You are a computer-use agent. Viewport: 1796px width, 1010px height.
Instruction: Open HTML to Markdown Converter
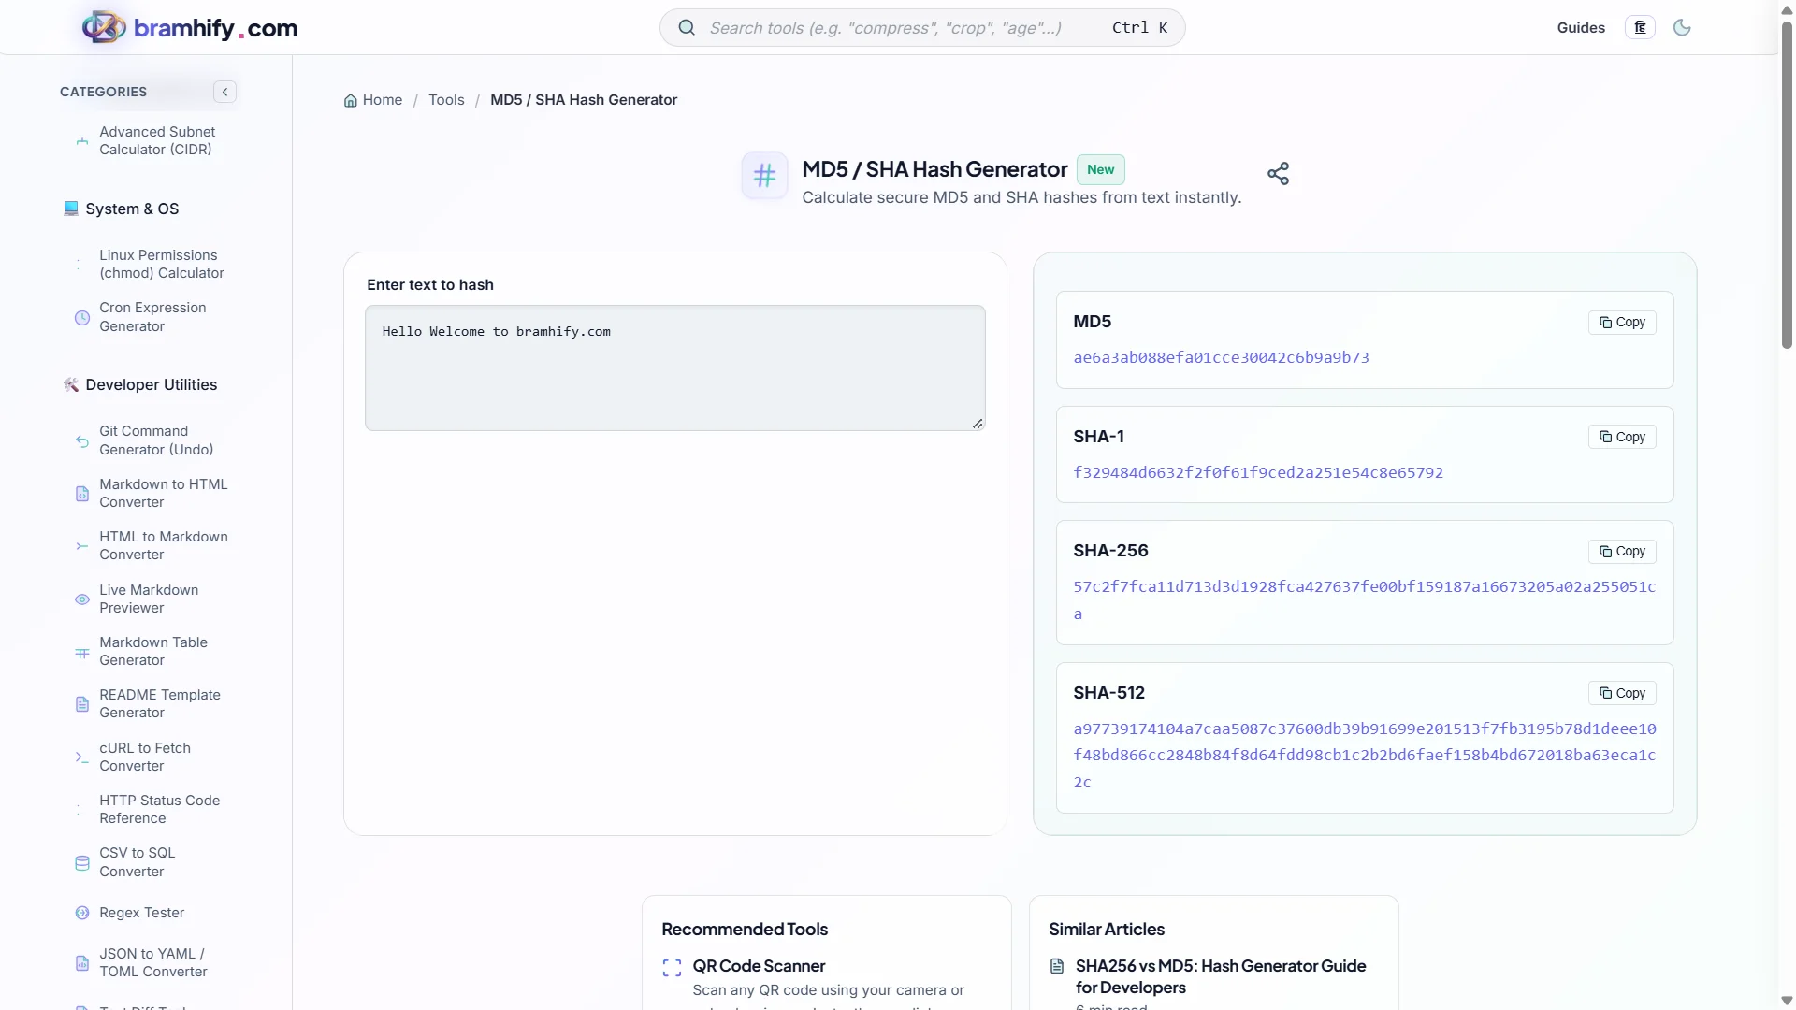pyautogui.click(x=164, y=546)
